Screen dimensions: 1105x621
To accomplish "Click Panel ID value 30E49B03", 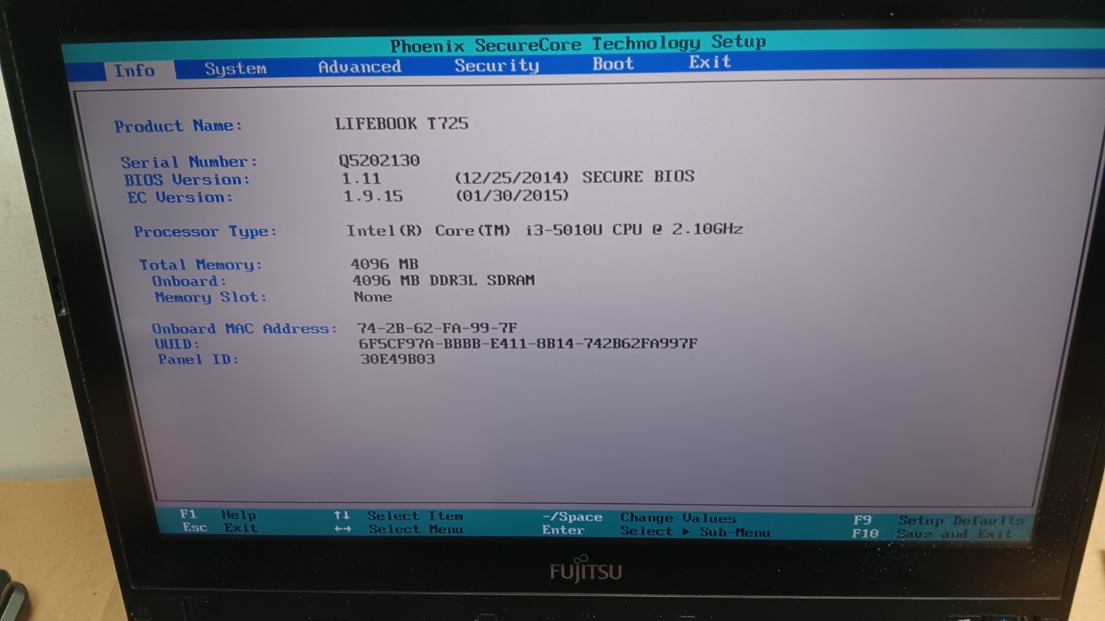I will 398,359.
